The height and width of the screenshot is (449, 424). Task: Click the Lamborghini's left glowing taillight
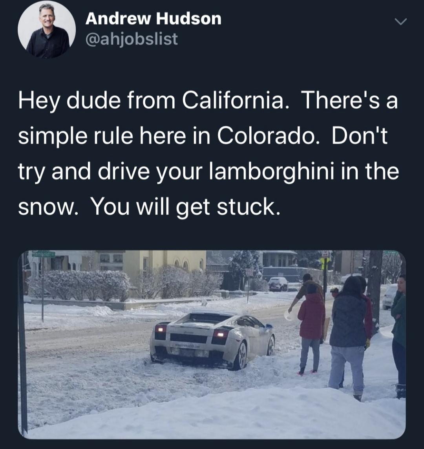161,329
